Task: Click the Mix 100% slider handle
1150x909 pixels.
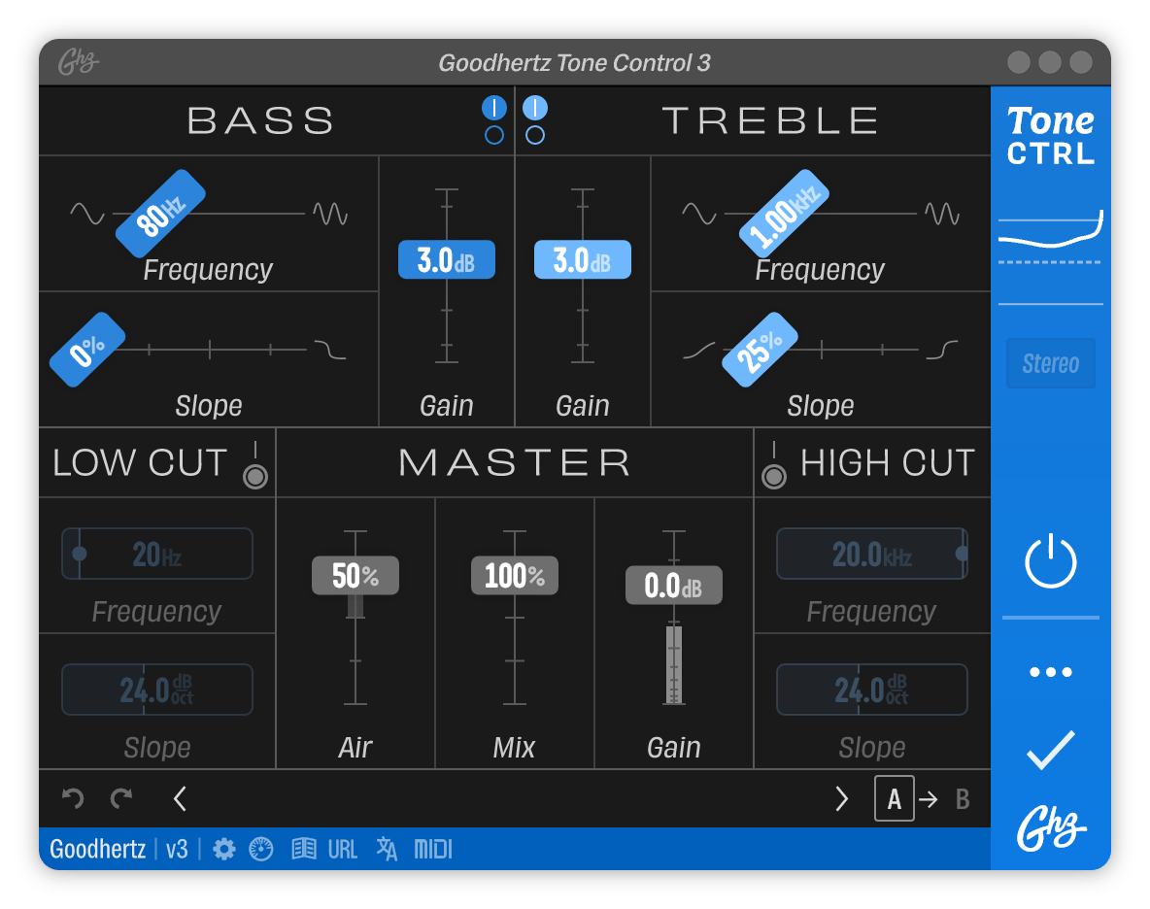Action: point(514,576)
